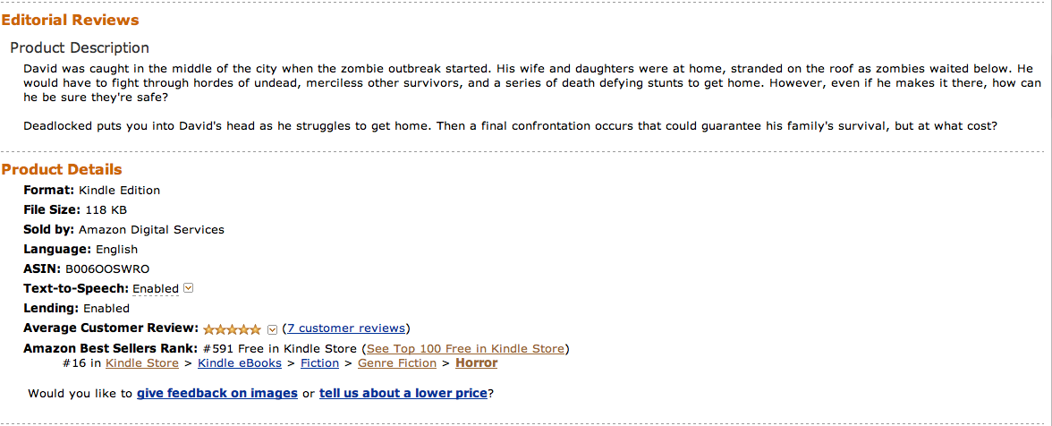Open See Top 100 Free in Kindle Store
Viewport: 1052px width, 426px height.
465,348
